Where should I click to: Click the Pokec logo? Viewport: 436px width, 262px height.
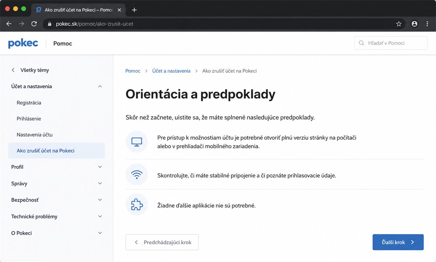(23, 43)
